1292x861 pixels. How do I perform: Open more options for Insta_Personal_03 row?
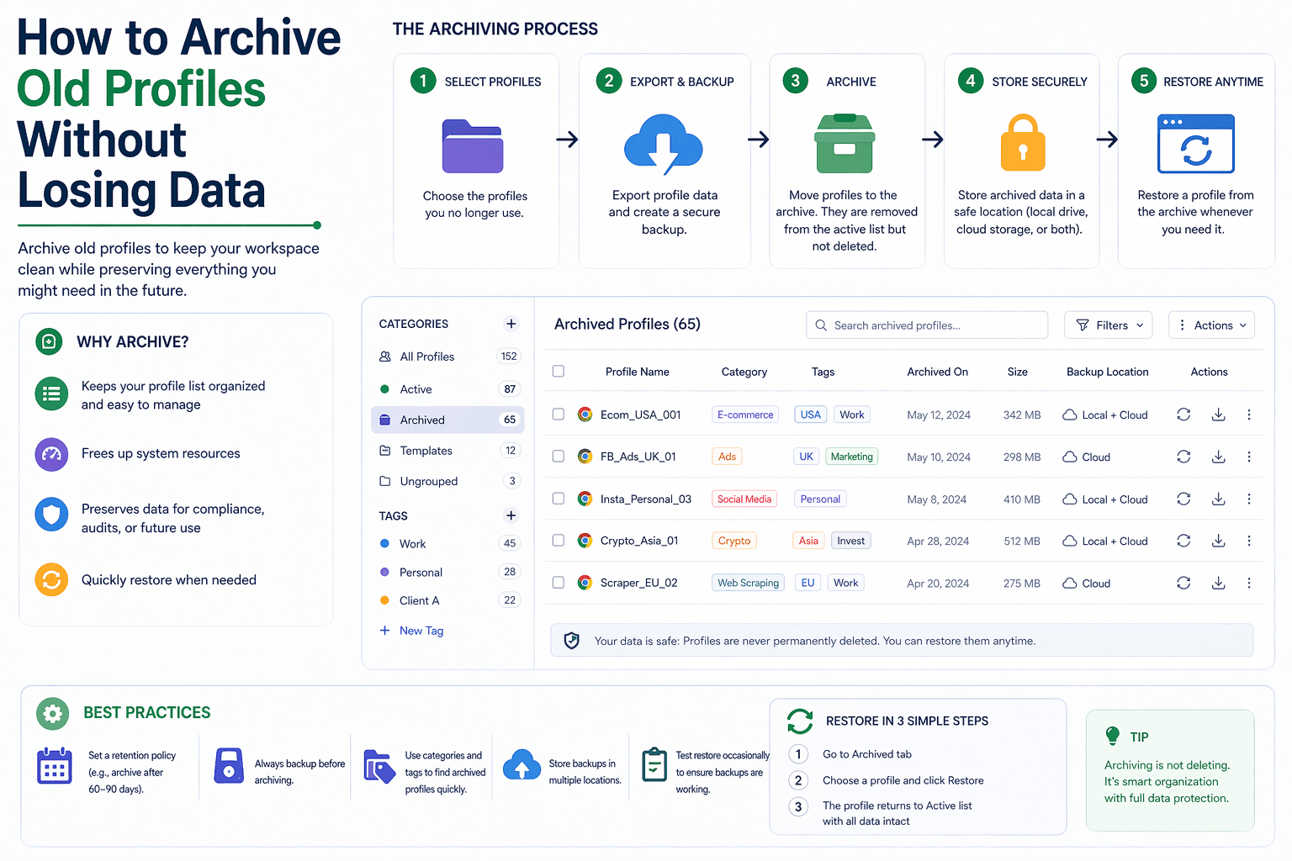coord(1249,499)
